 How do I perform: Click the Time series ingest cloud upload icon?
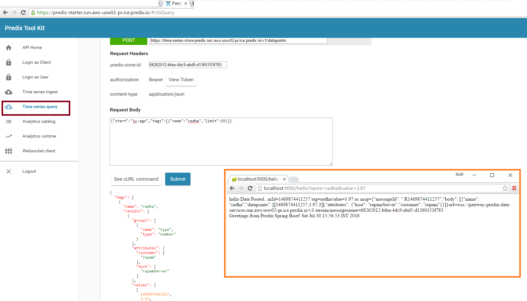coord(9,92)
